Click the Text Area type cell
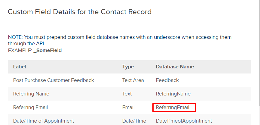260x125 pixels. point(133,80)
